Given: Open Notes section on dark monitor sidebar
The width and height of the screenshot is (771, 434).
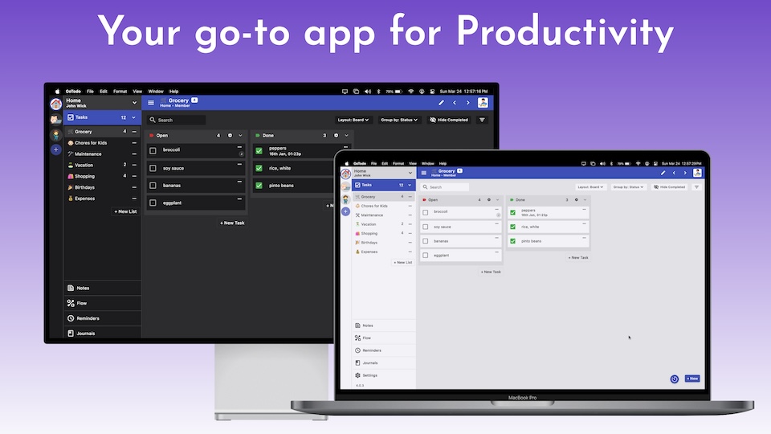Looking at the screenshot, I should click(102, 288).
